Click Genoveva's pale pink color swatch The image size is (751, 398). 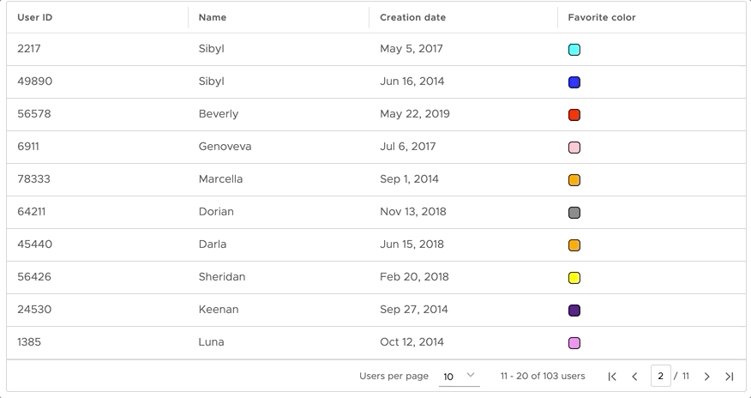click(574, 148)
